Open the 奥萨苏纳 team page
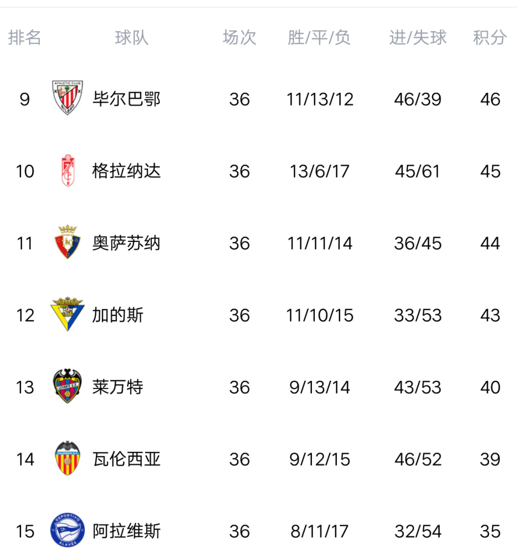This screenshot has width=517, height=555. (126, 243)
